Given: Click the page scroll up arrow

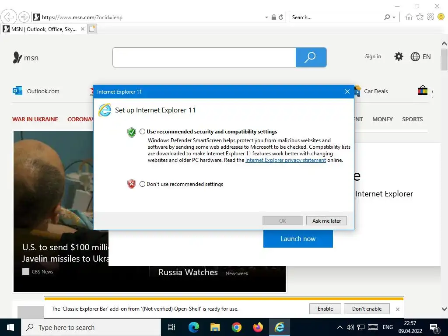Looking at the screenshot, I should pos(444,43).
